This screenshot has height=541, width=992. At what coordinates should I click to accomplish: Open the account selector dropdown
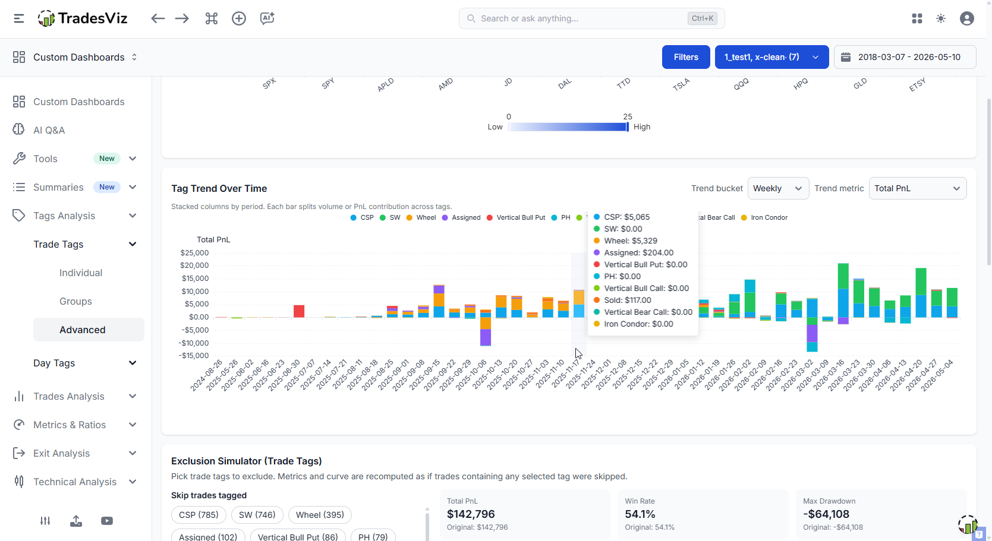(771, 57)
